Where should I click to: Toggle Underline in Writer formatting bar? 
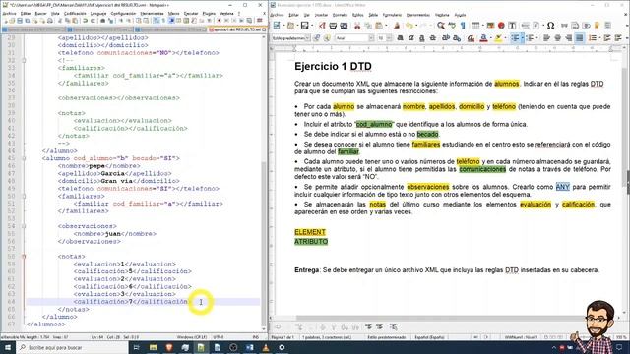[x=422, y=37]
